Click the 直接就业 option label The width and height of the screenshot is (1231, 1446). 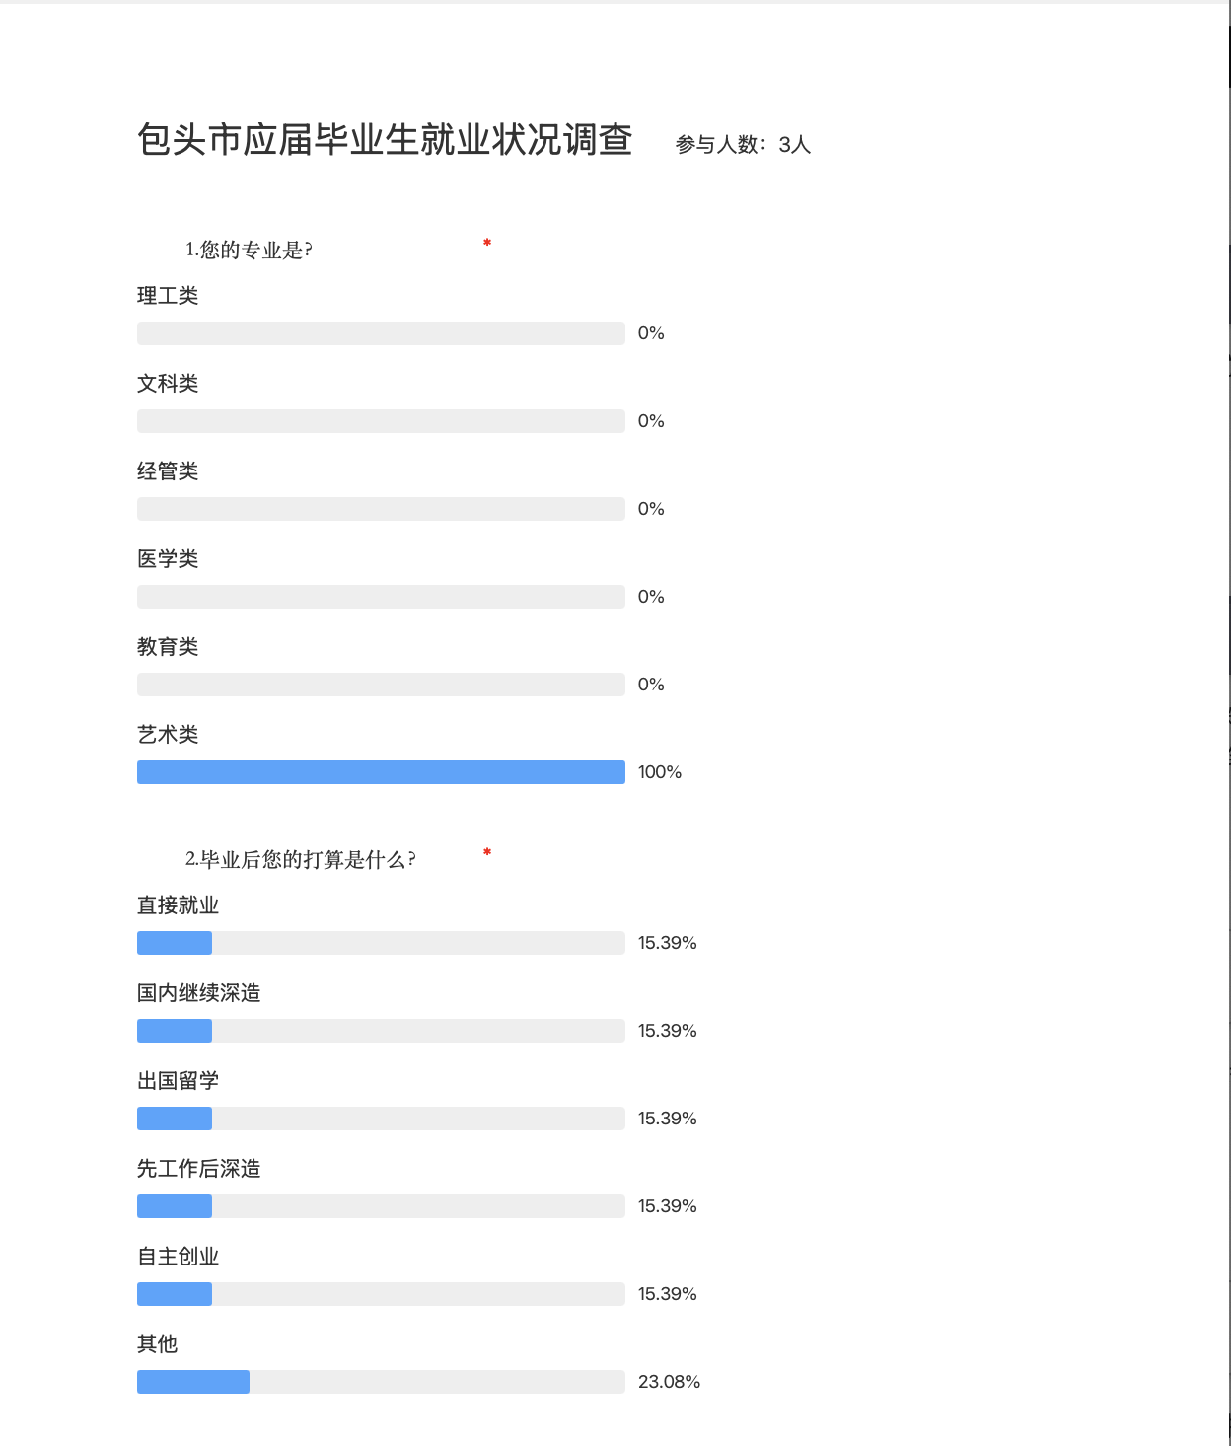pyautogui.click(x=178, y=905)
